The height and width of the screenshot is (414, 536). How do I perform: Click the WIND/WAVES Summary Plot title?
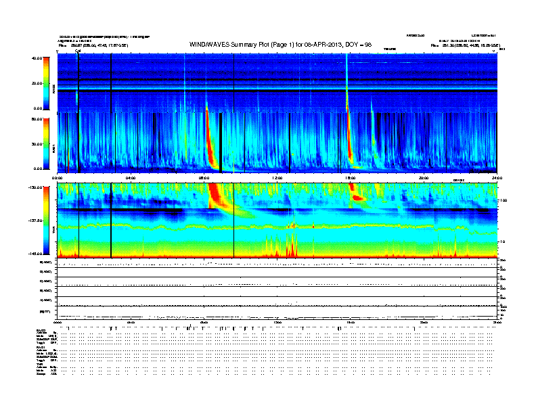[x=277, y=44]
